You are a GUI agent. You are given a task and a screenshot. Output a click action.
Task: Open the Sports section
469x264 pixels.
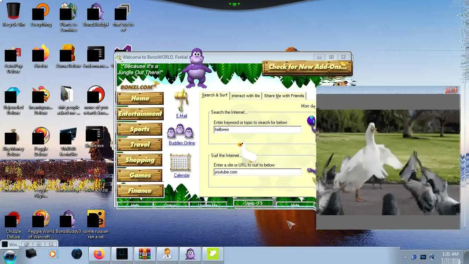[140, 129]
